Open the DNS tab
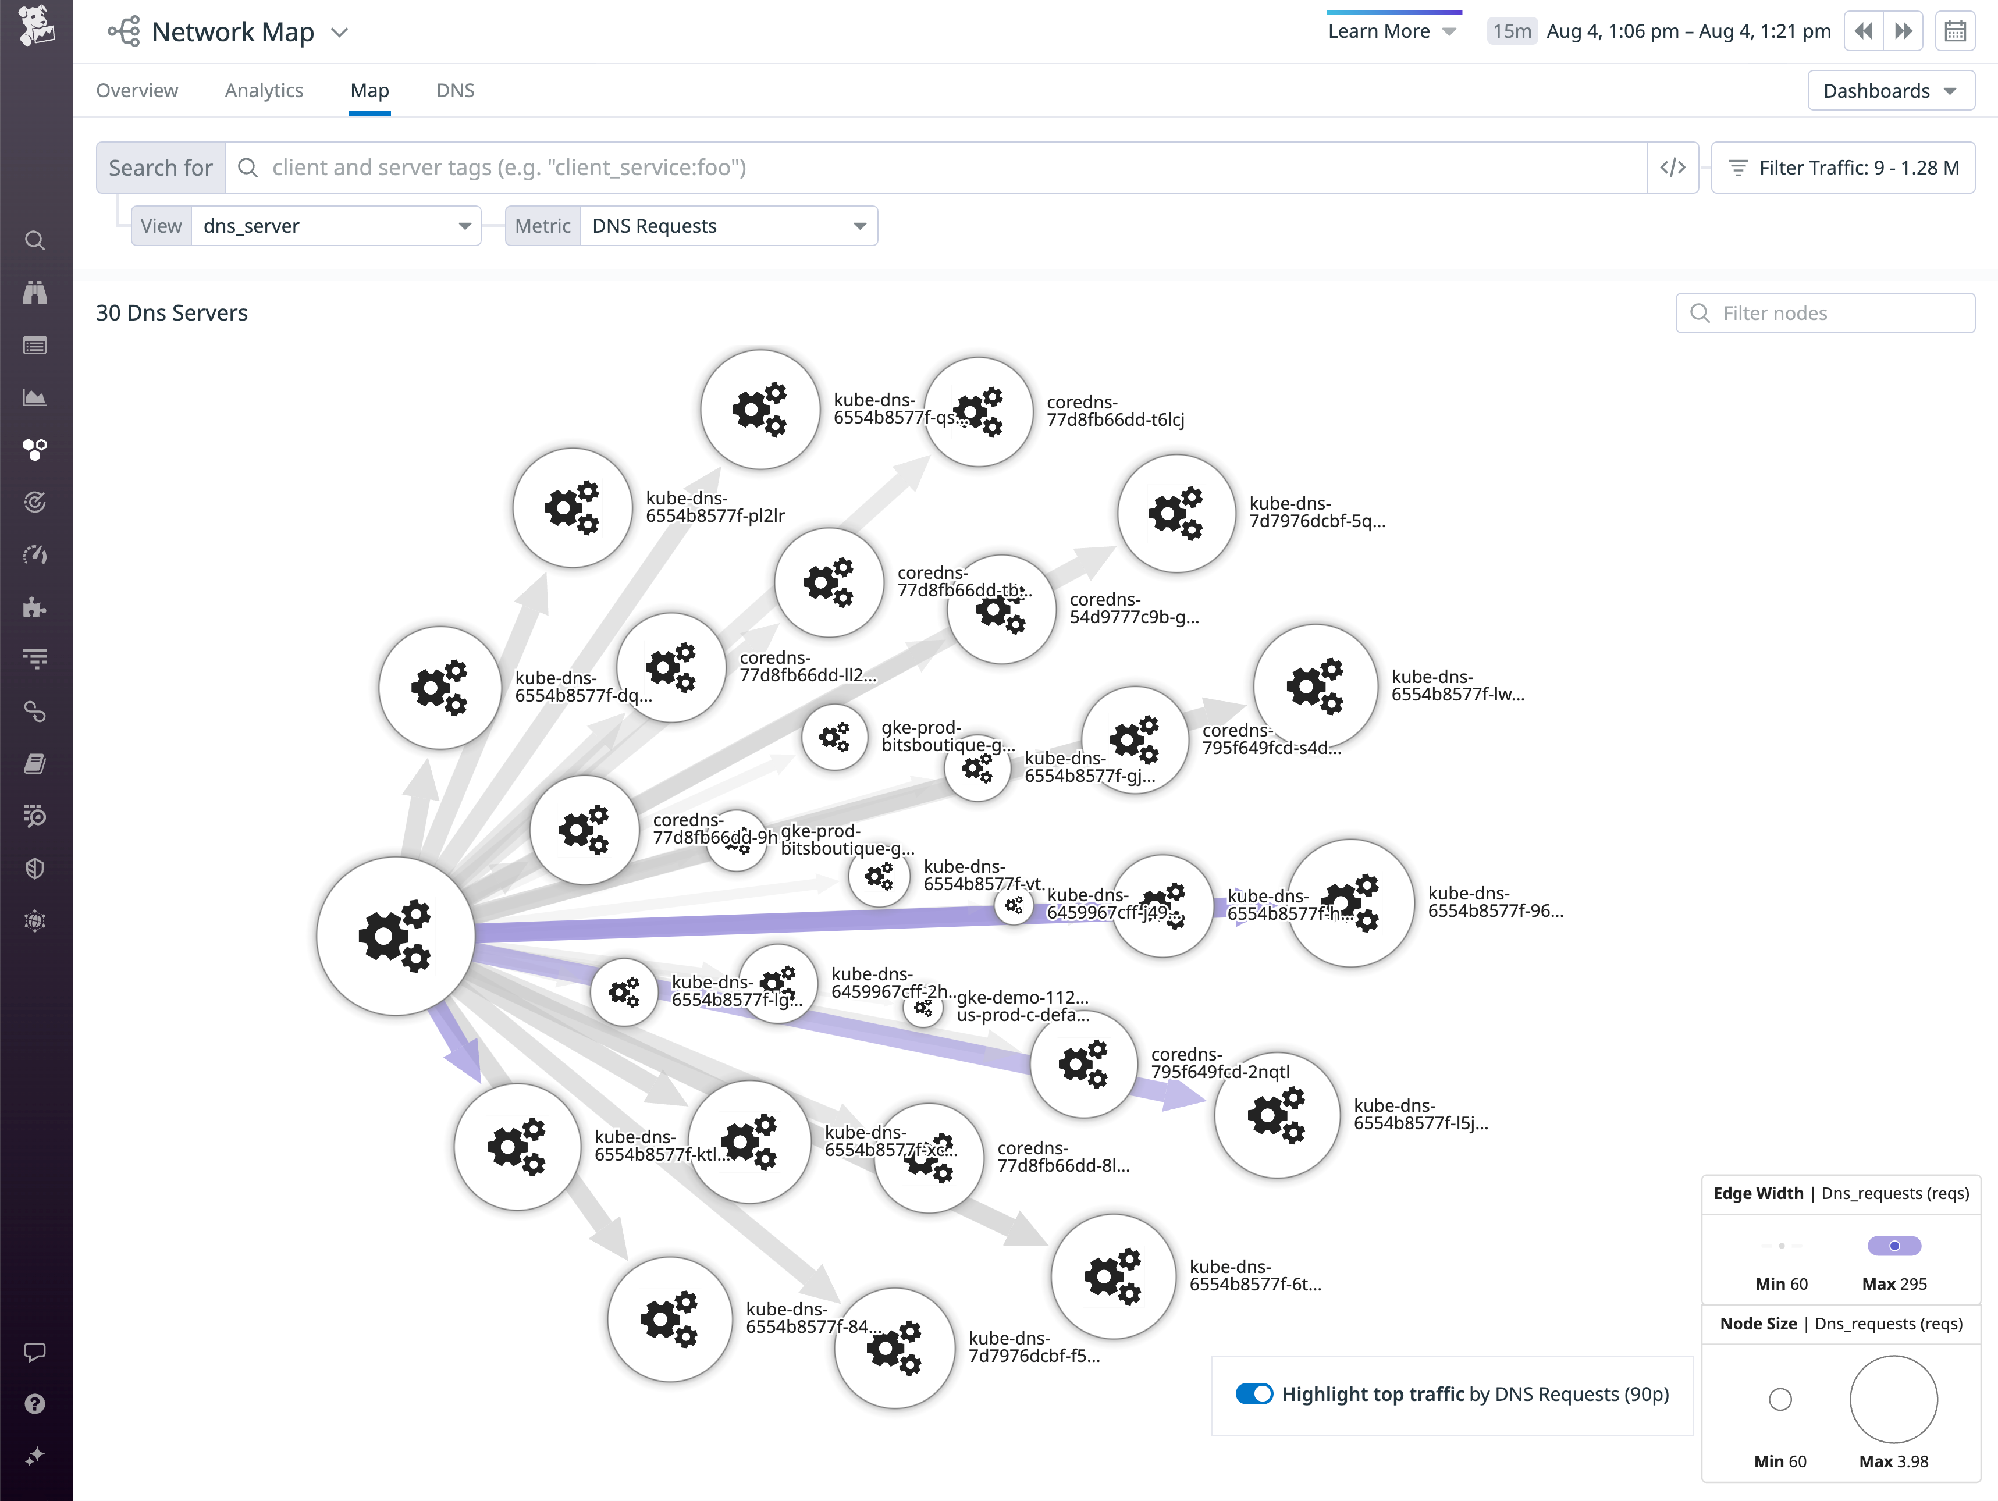The height and width of the screenshot is (1501, 1998). click(x=454, y=90)
